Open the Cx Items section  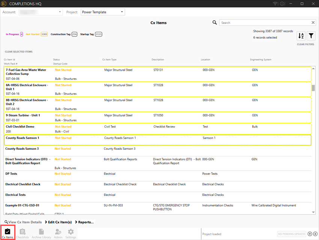pos(8,233)
